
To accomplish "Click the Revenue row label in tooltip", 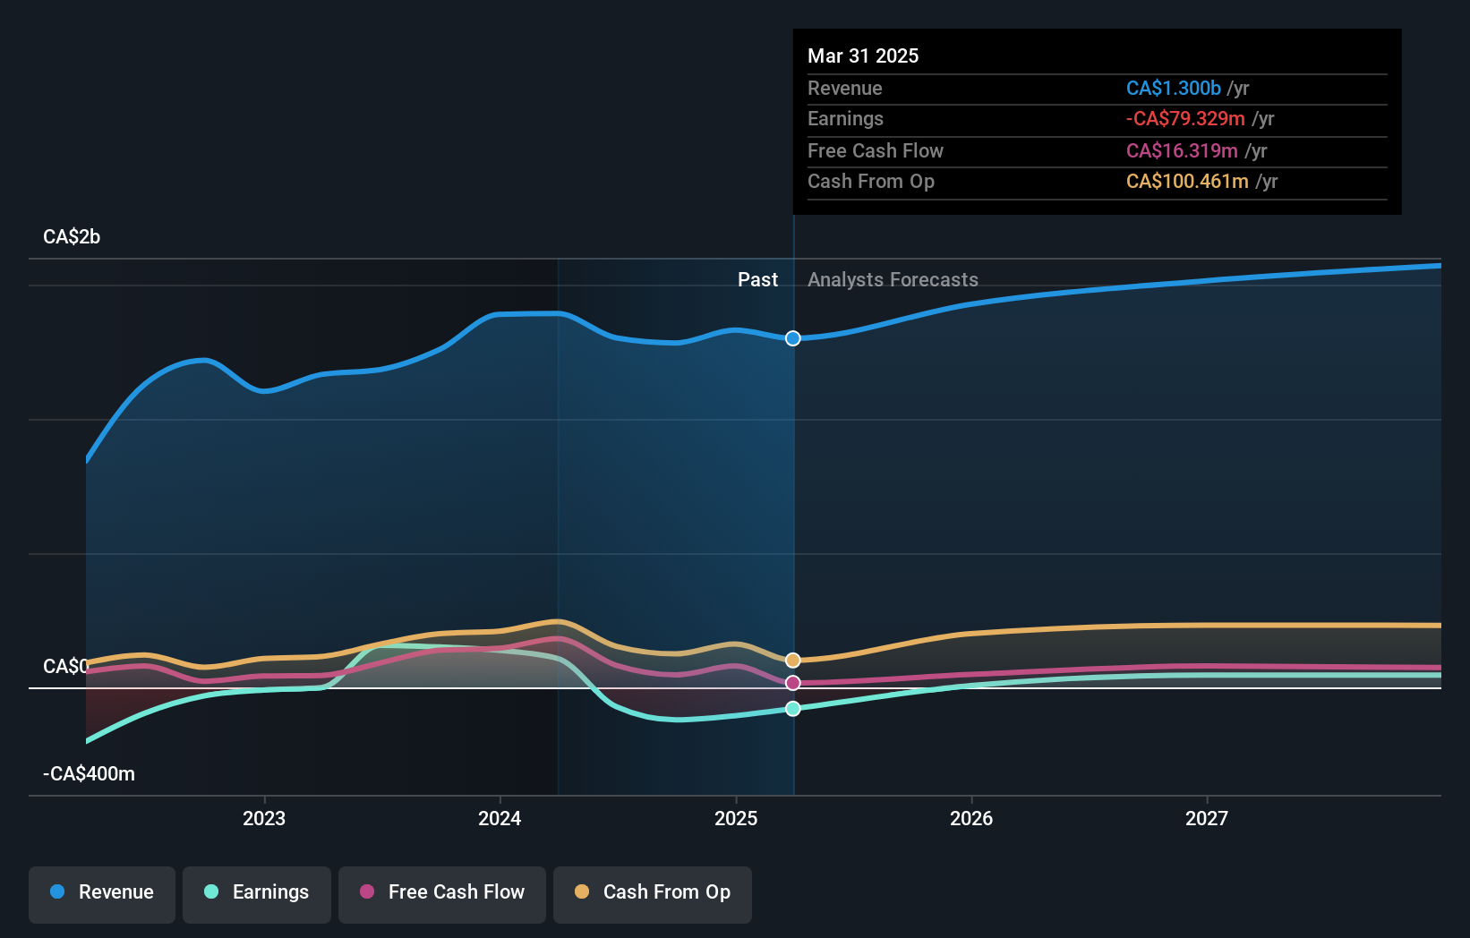I will click(x=844, y=88).
